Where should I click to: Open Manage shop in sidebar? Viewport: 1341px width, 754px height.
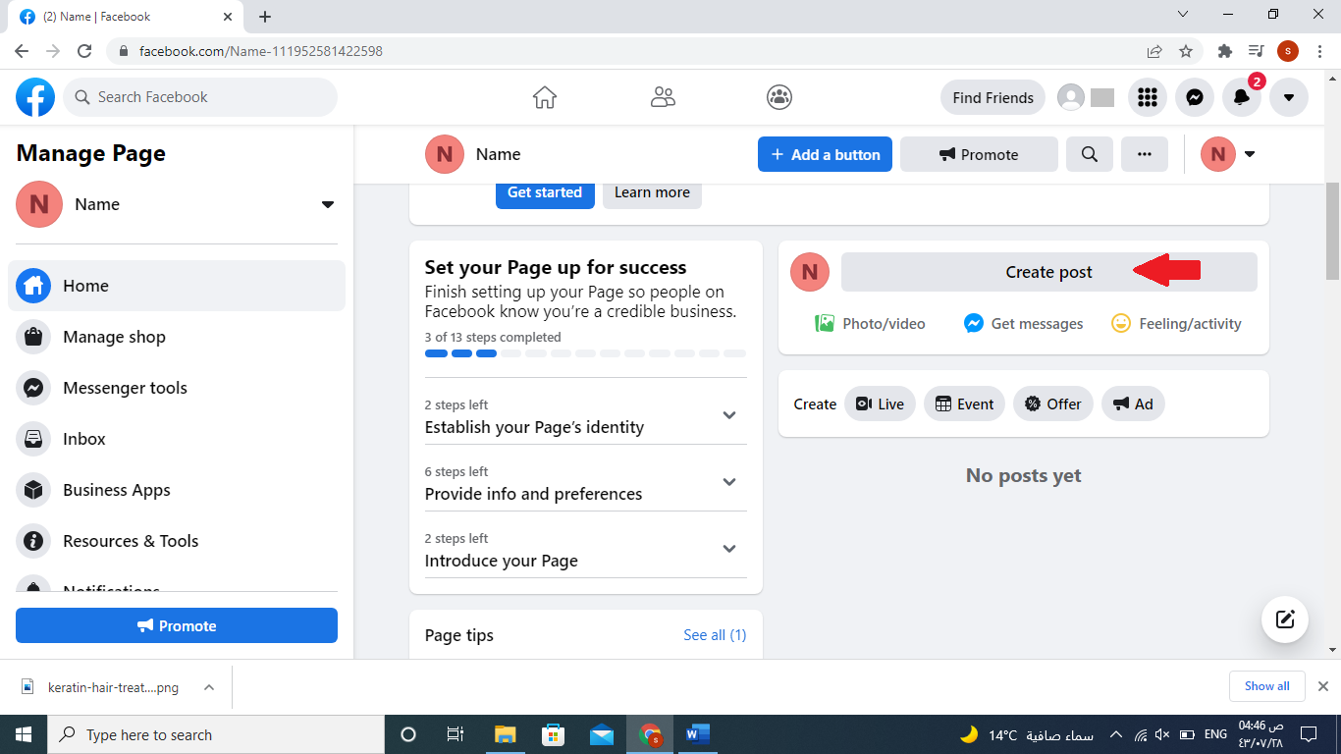click(x=177, y=337)
